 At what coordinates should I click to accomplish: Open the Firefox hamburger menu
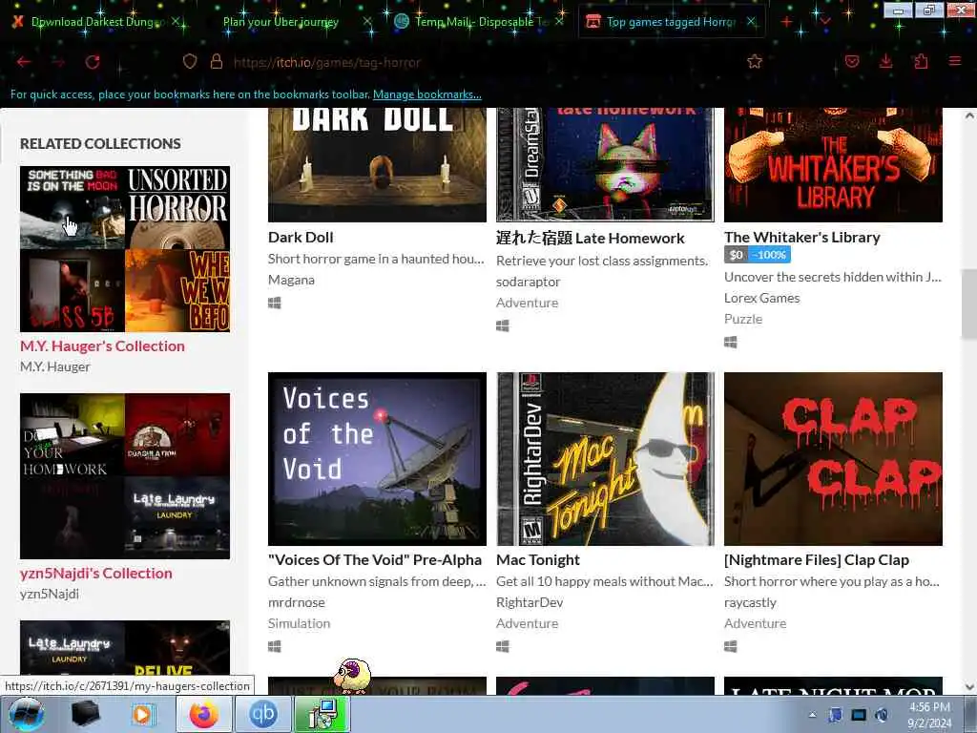coord(954,61)
